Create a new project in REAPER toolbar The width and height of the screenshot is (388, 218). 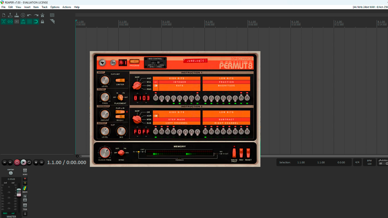(x=4, y=15)
